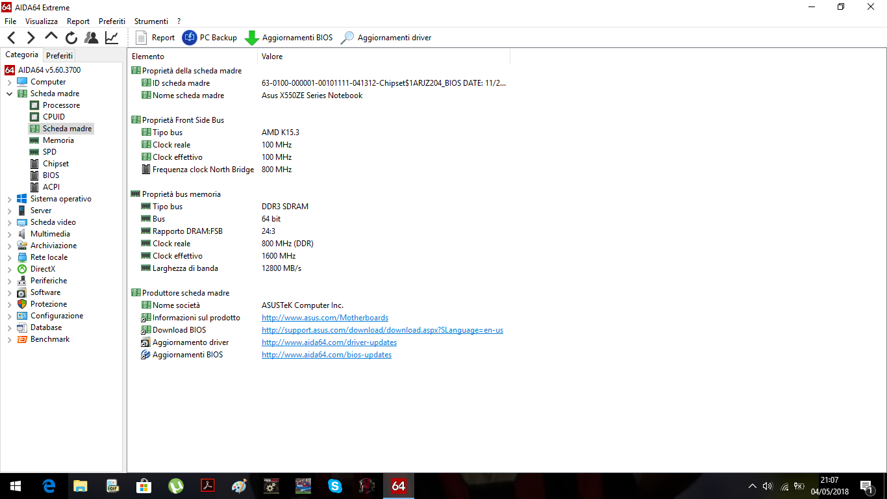This screenshot has height=499, width=887.
Task: Open user management with the people icon
Action: 92,38
